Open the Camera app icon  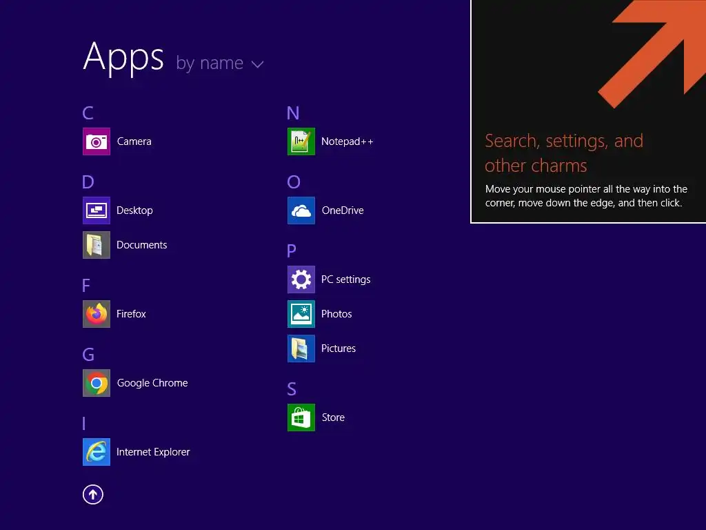[x=97, y=141]
